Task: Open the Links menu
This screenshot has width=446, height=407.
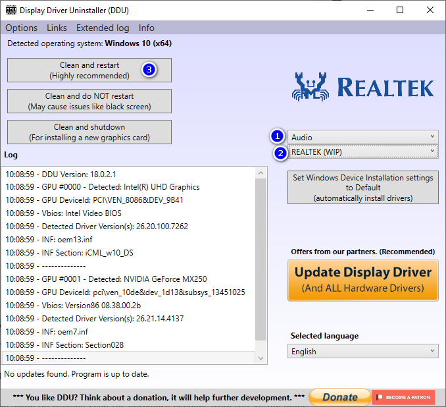Action: (57, 28)
